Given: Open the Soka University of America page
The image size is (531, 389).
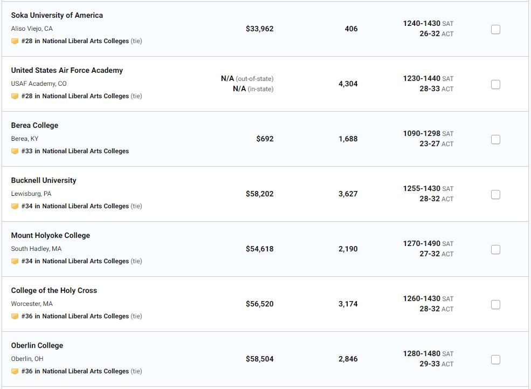Looking at the screenshot, I should [x=57, y=15].
